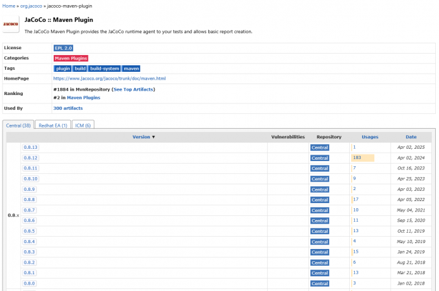Screen dimensions: 439x291
Task: Open version 0.8.12
Action: click(30, 158)
